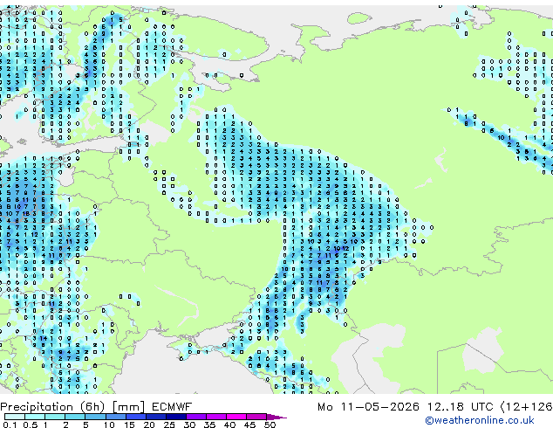Open the weatheronline.co.uk copyright link
Image resolution: width=553 pixels, height=428 pixels.
[480, 420]
